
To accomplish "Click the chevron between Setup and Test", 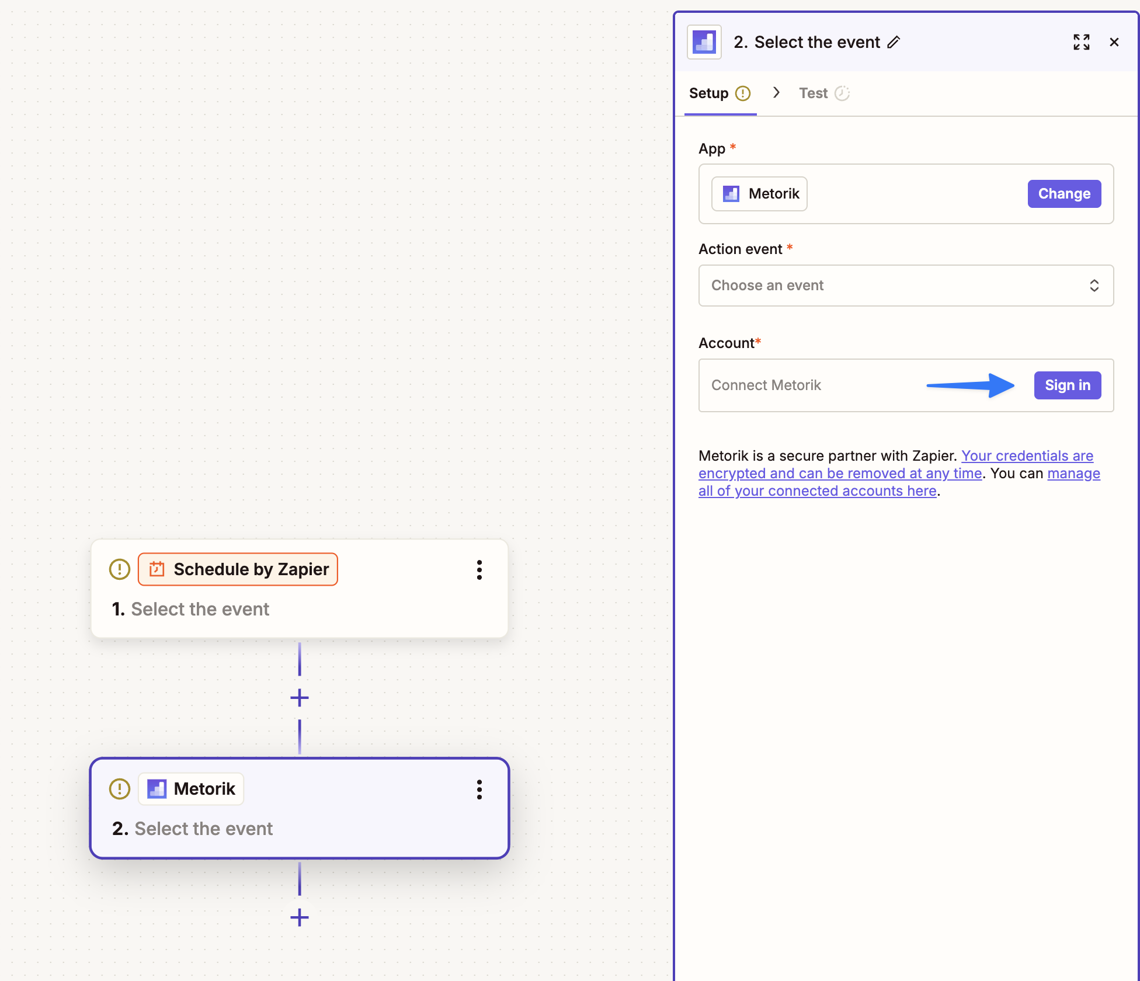I will (776, 92).
